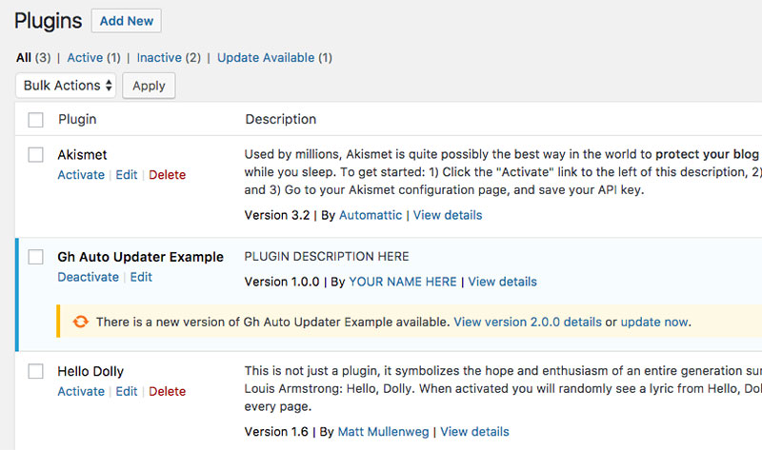Tick the Akismet plugin checkbox
Image resolution: width=762 pixels, height=450 pixels.
coord(35,155)
